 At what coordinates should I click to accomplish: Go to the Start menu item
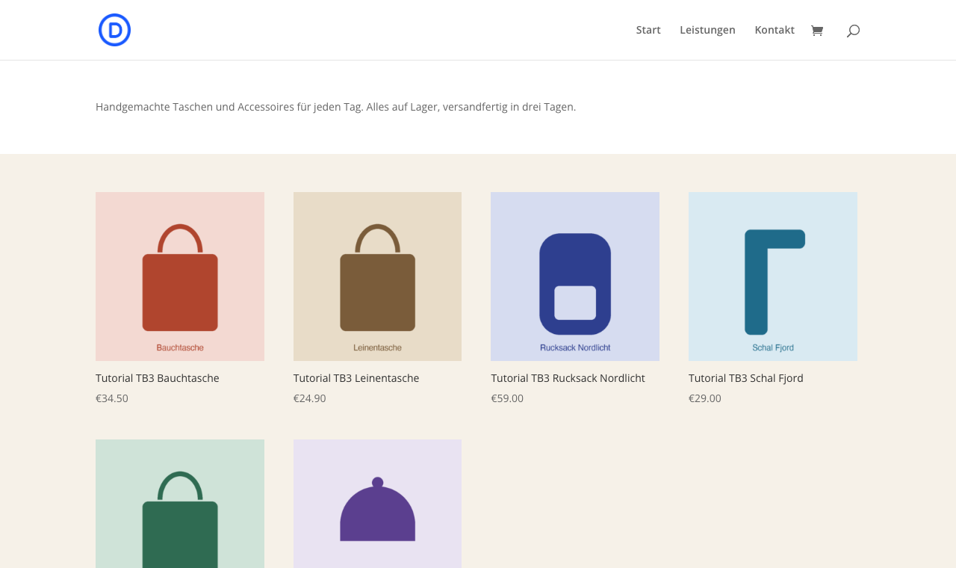648,30
